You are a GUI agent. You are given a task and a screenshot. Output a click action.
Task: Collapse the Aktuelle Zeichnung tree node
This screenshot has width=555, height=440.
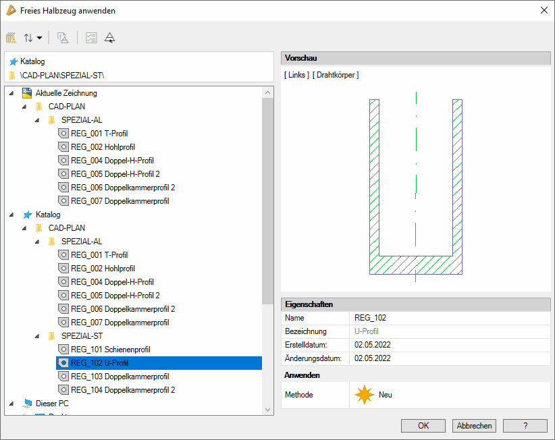(x=11, y=93)
